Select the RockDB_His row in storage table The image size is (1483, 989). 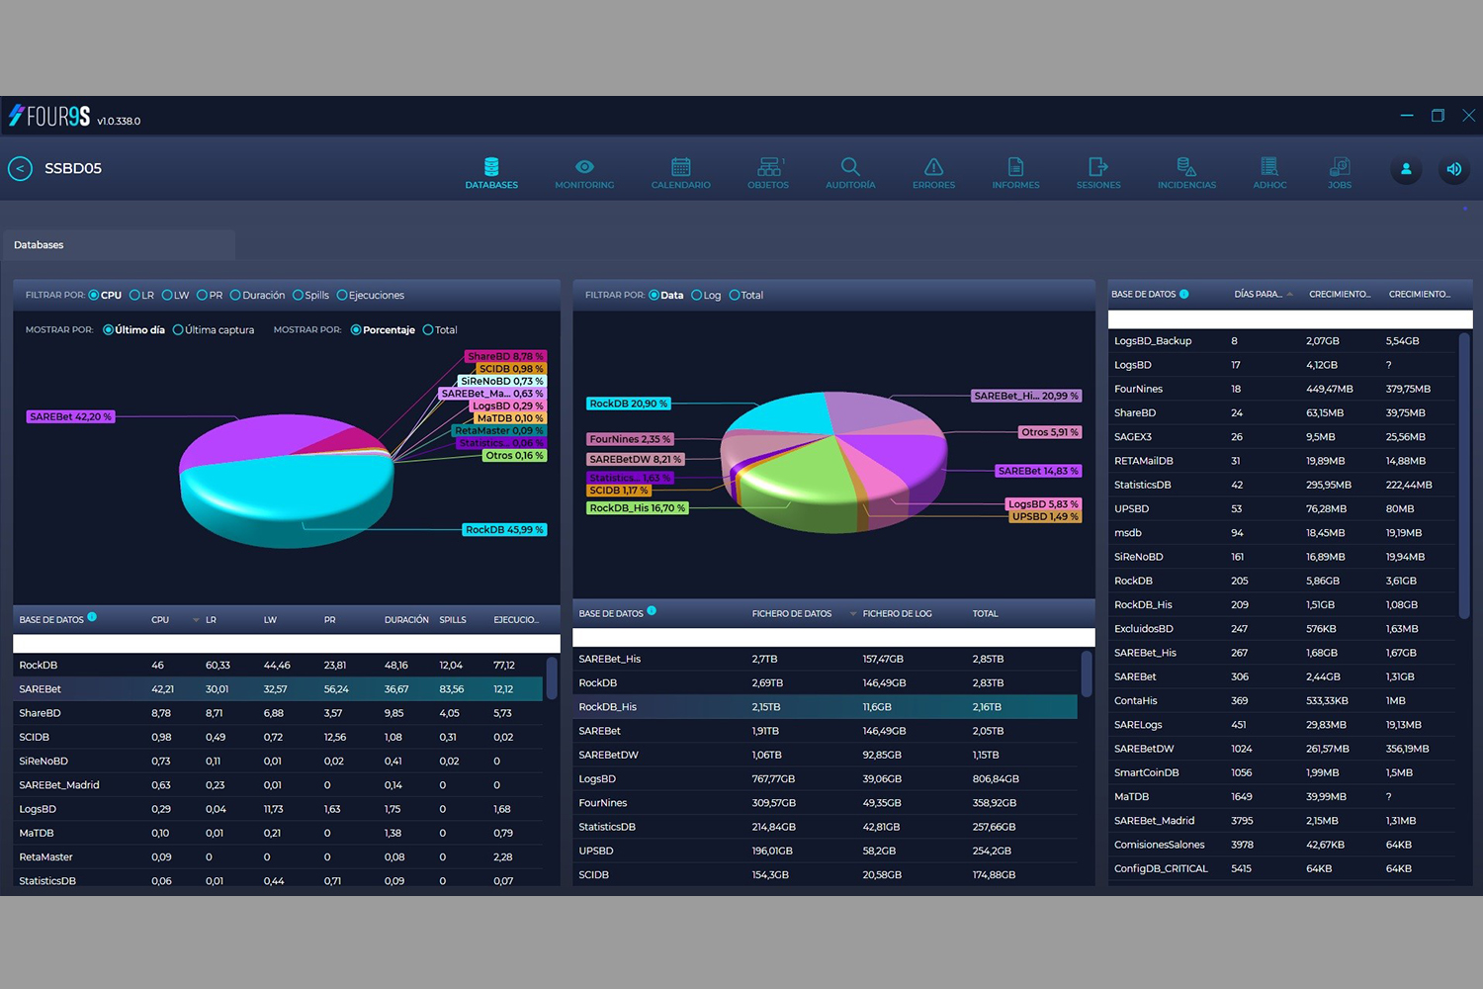(x=825, y=707)
